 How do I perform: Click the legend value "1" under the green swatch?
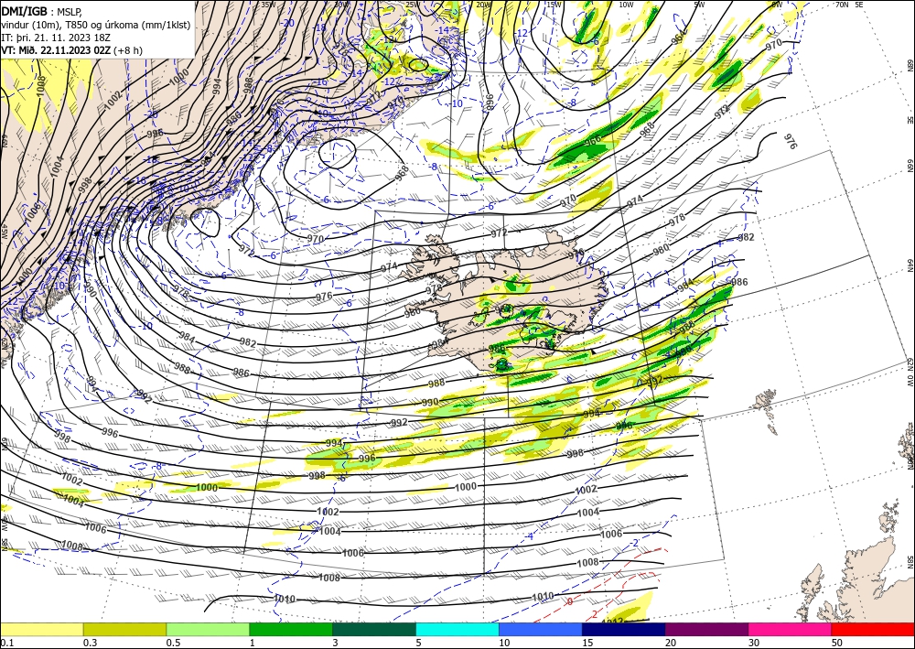point(253,643)
